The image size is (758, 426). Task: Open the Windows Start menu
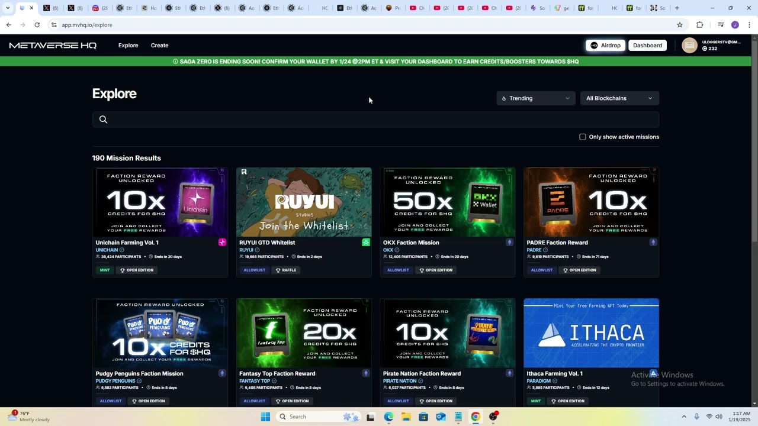(x=265, y=417)
